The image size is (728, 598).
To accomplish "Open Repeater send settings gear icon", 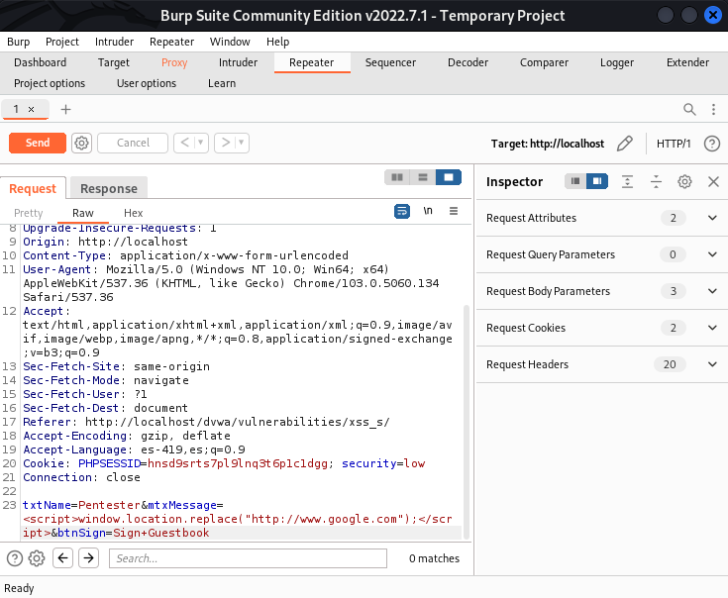I will click(x=81, y=143).
